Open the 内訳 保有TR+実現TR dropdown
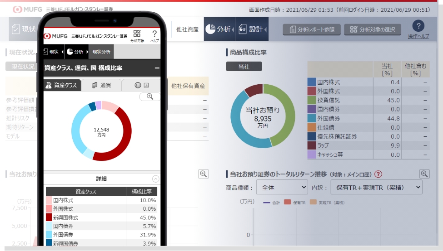This screenshot has width=443, height=251. [x=376, y=188]
